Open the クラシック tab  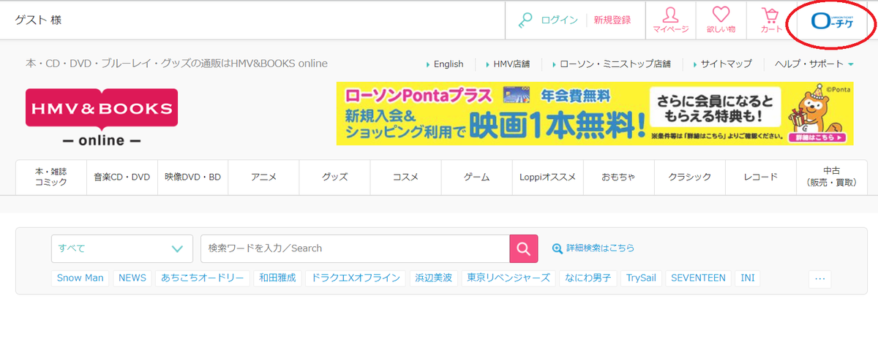pyautogui.click(x=689, y=177)
